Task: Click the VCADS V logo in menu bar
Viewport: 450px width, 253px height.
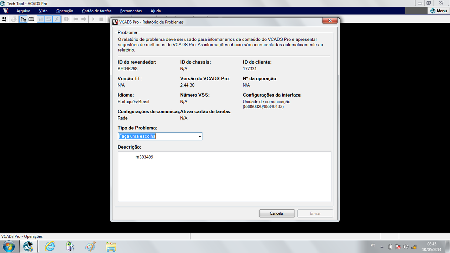Action: tap(6, 11)
